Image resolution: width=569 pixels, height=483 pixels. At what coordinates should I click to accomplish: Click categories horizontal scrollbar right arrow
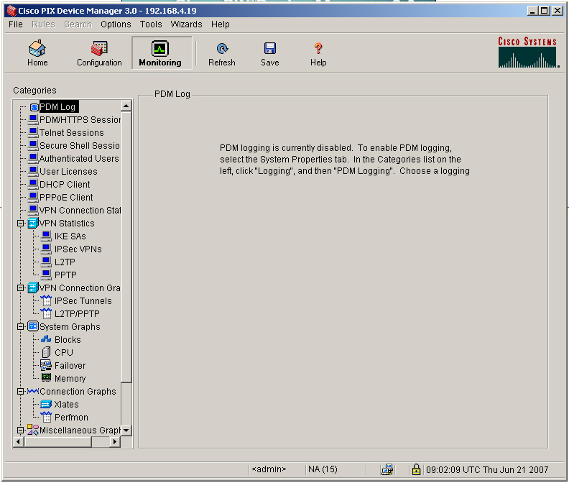point(114,442)
